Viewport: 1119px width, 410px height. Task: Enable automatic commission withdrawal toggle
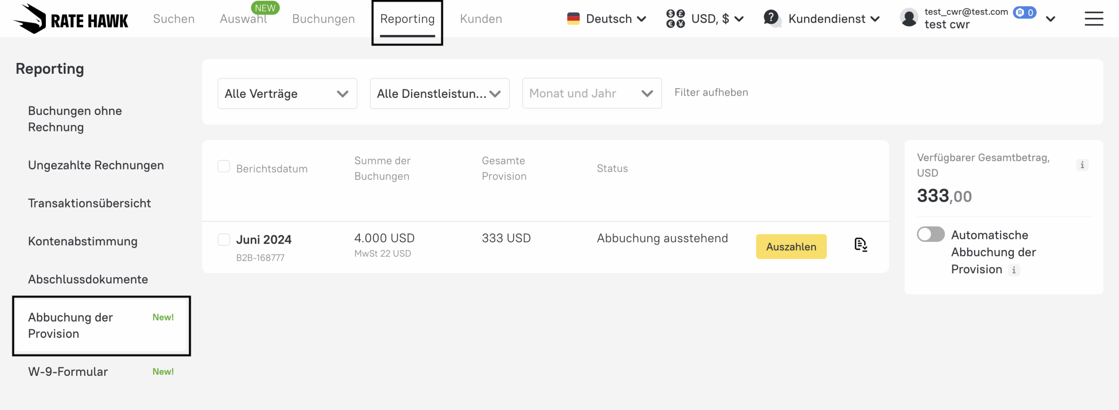931,234
